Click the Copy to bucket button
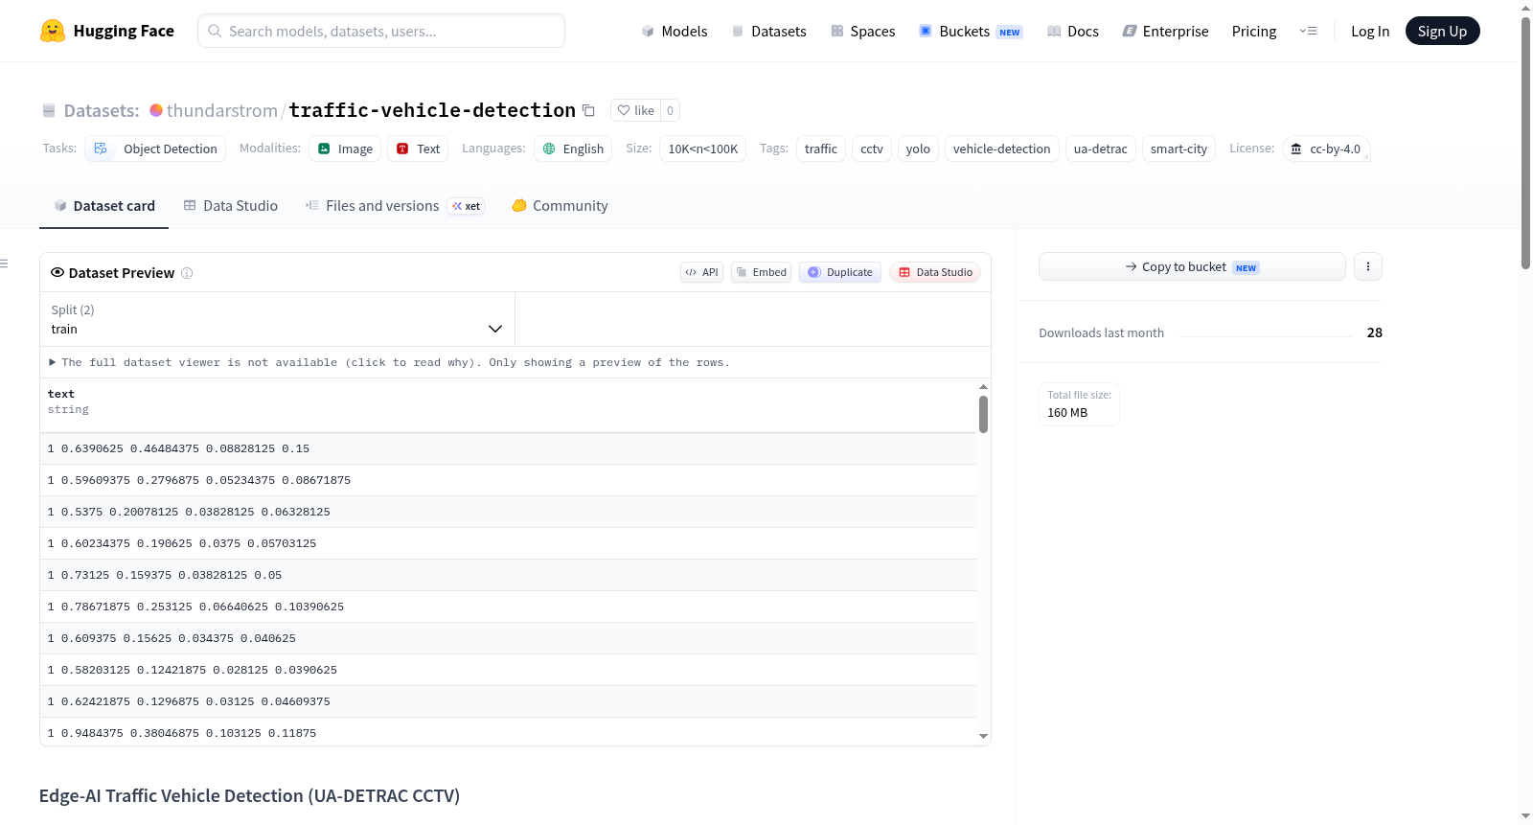This screenshot has height=825, width=1533. click(1192, 266)
